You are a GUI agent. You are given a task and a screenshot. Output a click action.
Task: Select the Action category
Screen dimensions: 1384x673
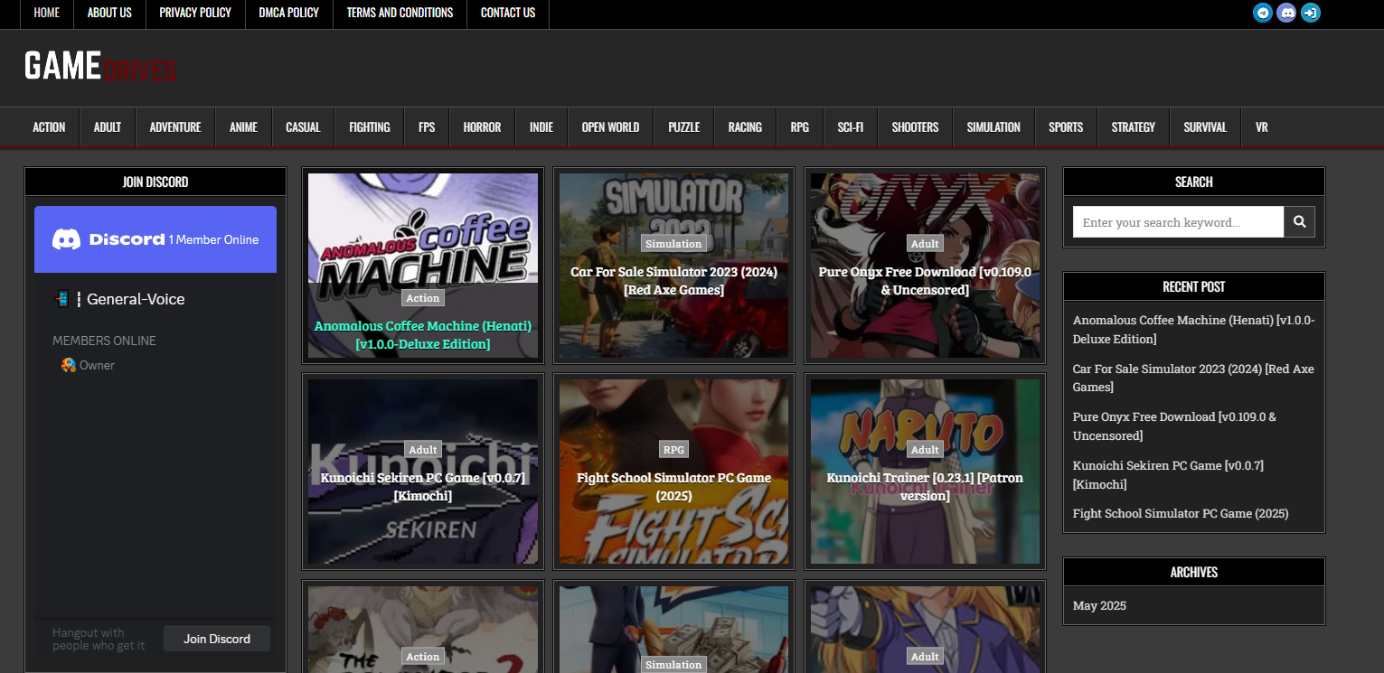point(49,127)
